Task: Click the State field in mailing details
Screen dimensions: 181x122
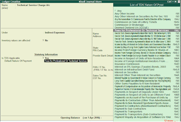Action: tap(96, 48)
